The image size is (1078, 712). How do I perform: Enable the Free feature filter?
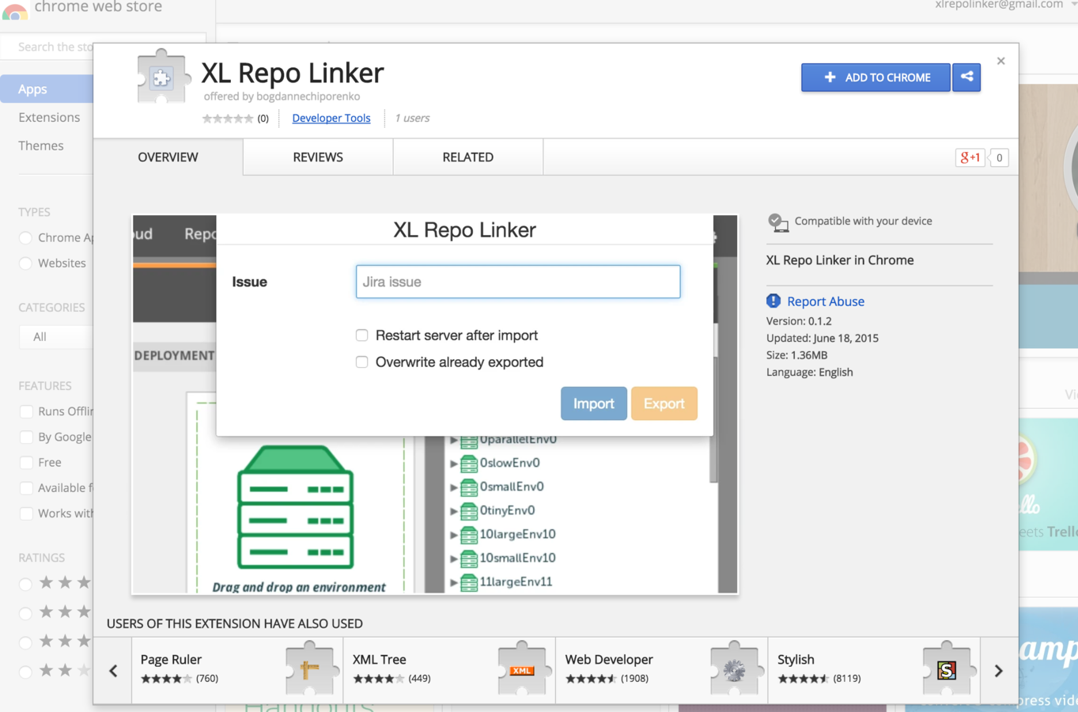[x=26, y=462]
